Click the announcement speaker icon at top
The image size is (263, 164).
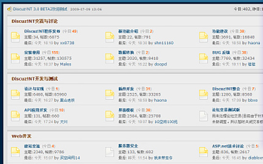point(10,9)
